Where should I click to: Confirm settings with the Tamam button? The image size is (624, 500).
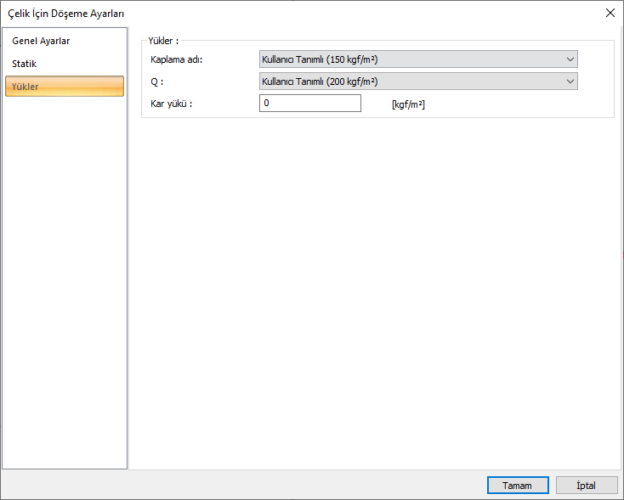[x=518, y=486]
